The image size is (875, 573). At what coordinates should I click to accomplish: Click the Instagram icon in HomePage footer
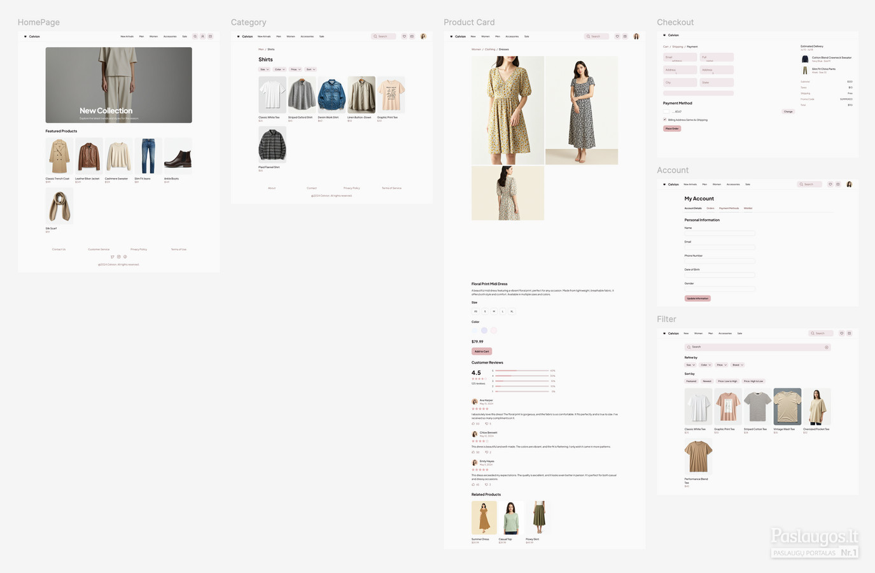[x=119, y=257]
